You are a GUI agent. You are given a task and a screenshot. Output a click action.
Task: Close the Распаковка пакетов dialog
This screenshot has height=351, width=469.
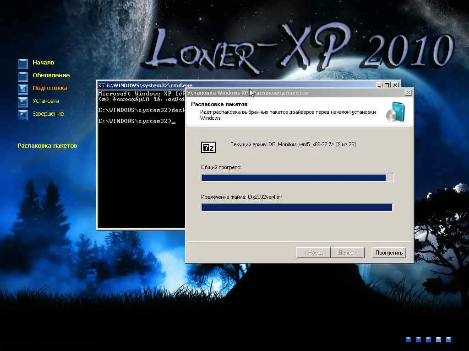[408, 93]
